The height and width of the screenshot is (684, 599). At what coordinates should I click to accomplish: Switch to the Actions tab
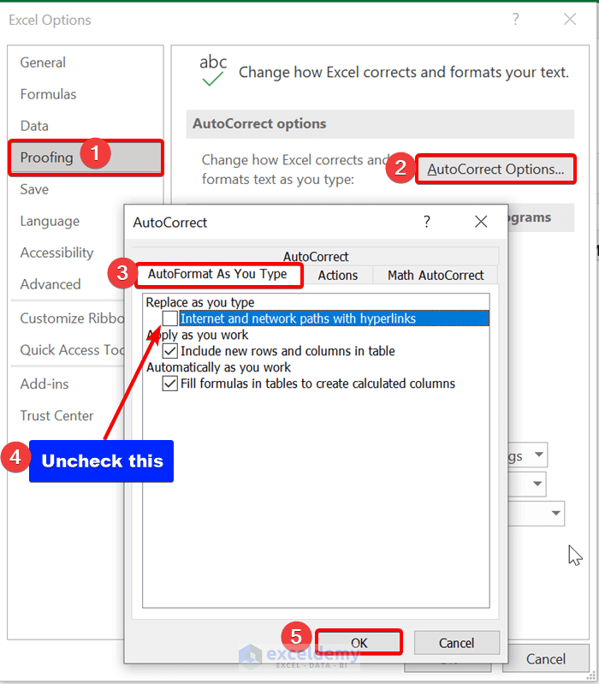(x=338, y=276)
